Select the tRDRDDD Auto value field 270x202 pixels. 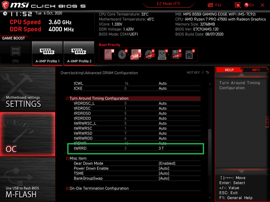162,118
